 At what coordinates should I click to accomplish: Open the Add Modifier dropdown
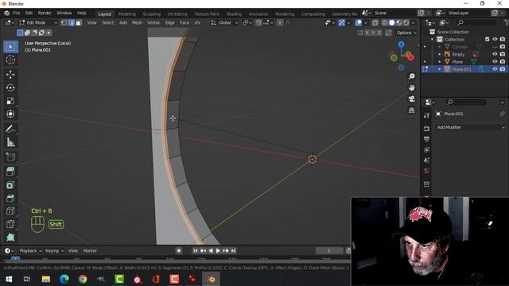click(x=470, y=127)
